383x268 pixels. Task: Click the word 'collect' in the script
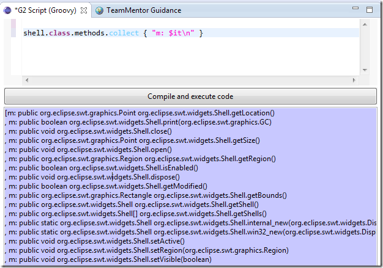125,33
